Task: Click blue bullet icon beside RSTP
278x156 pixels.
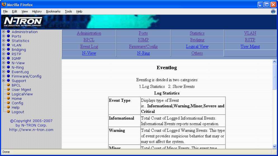Action: 8,54
